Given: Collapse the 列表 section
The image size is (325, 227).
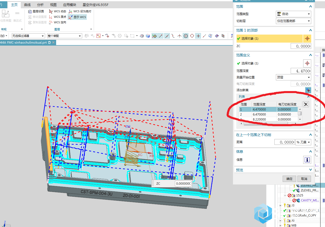Looking at the screenshot, I should click(x=308, y=96).
